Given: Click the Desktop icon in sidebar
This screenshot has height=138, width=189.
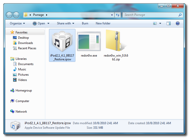Looking at the screenshot, I should pos(15,38).
